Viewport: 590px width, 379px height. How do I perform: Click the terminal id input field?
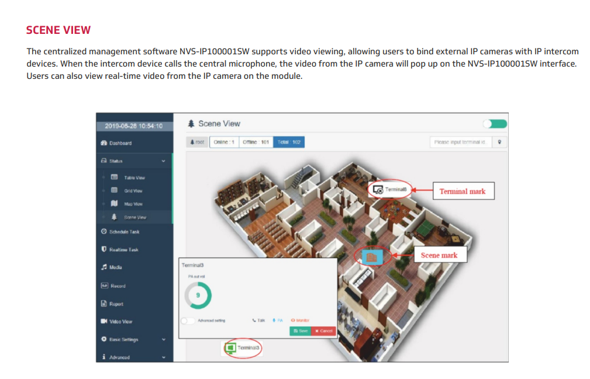click(x=461, y=142)
